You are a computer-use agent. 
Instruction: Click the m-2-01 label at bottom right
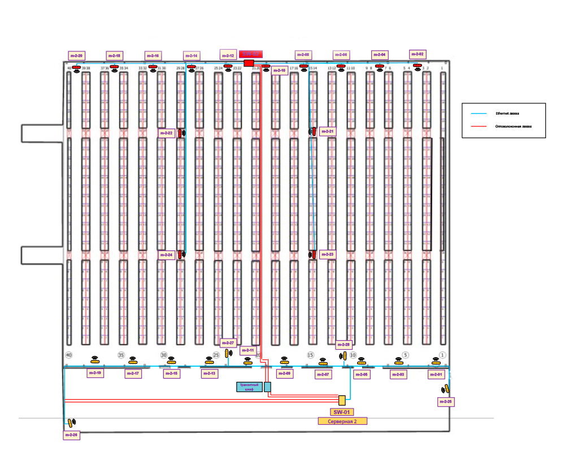coord(437,375)
